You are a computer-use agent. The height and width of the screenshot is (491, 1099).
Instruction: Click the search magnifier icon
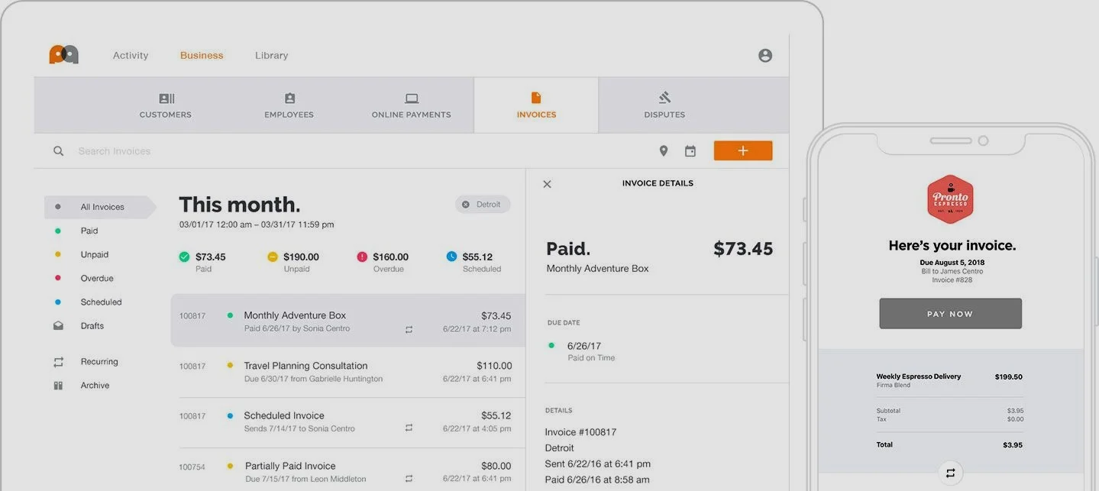coord(58,151)
